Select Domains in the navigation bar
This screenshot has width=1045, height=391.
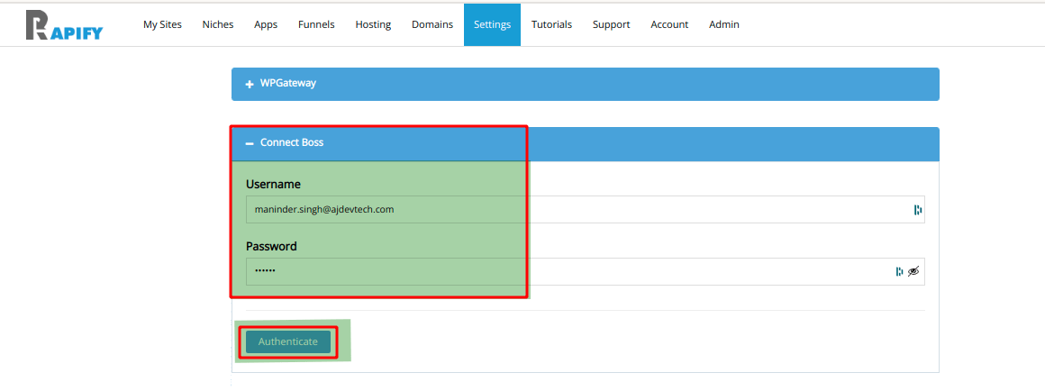tap(432, 24)
